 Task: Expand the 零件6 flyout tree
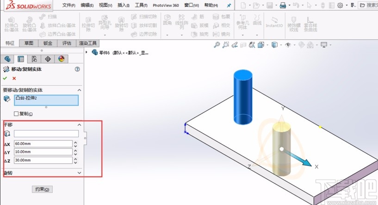pos(87,52)
